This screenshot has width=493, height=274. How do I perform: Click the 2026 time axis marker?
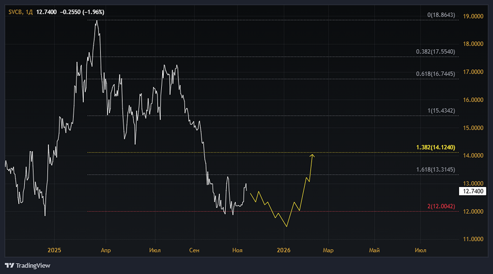pos(283,250)
